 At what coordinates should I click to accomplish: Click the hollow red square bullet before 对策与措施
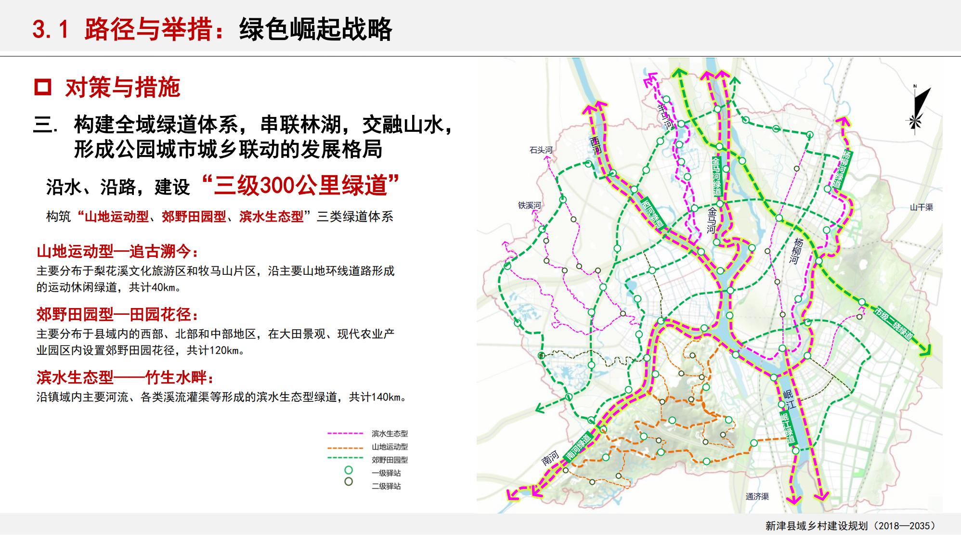(42, 87)
